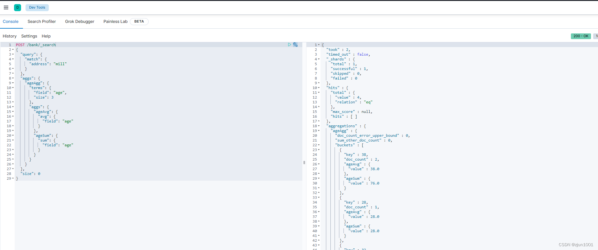
Task: Click the "size": 3 line
Action: tap(44, 97)
